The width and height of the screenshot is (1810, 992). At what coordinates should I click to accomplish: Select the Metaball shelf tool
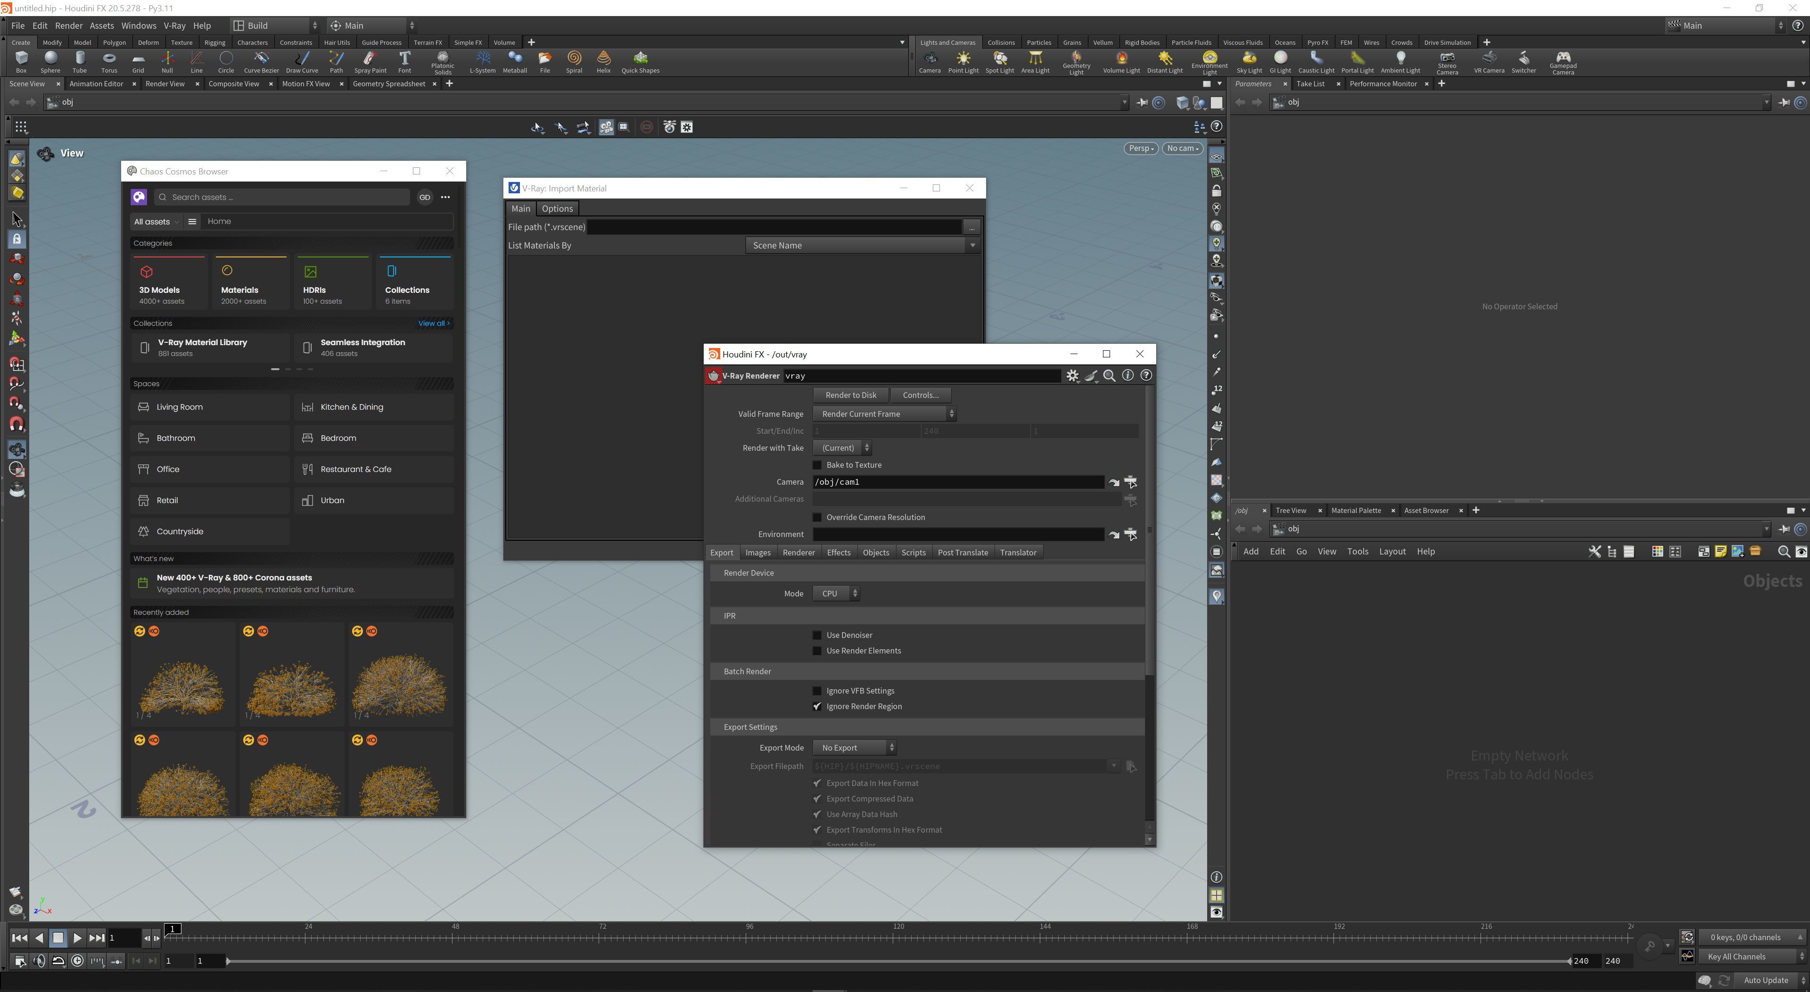(515, 62)
